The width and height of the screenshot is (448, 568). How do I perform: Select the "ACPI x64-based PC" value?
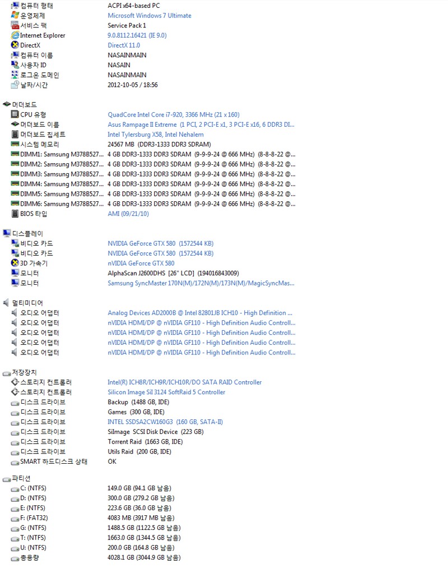coord(134,6)
